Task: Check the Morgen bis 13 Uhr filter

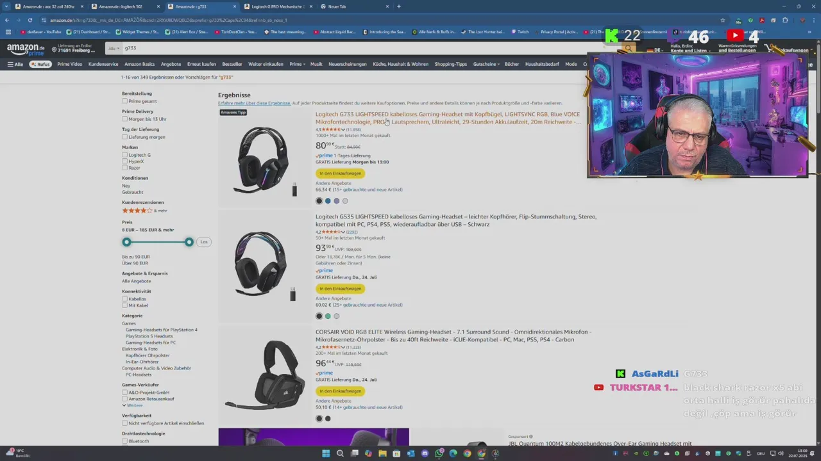Action: [x=124, y=119]
